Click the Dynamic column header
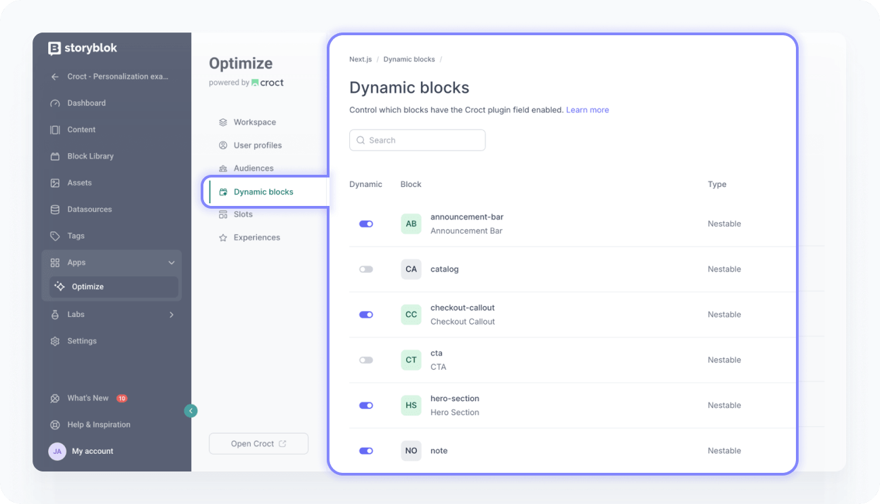Image resolution: width=880 pixels, height=504 pixels. click(366, 184)
